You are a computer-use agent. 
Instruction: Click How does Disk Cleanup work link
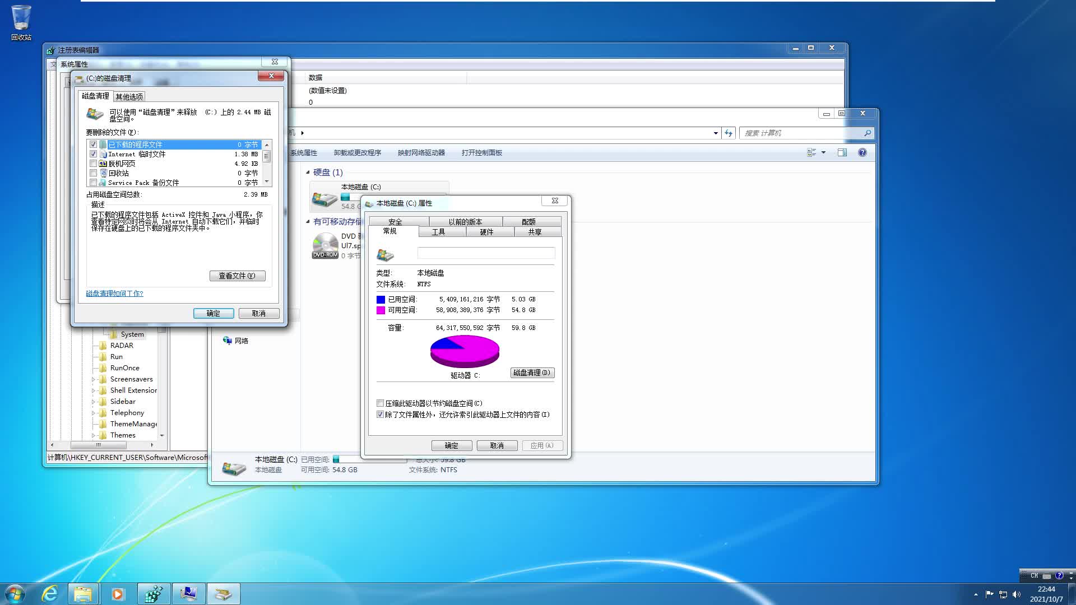pyautogui.click(x=114, y=294)
